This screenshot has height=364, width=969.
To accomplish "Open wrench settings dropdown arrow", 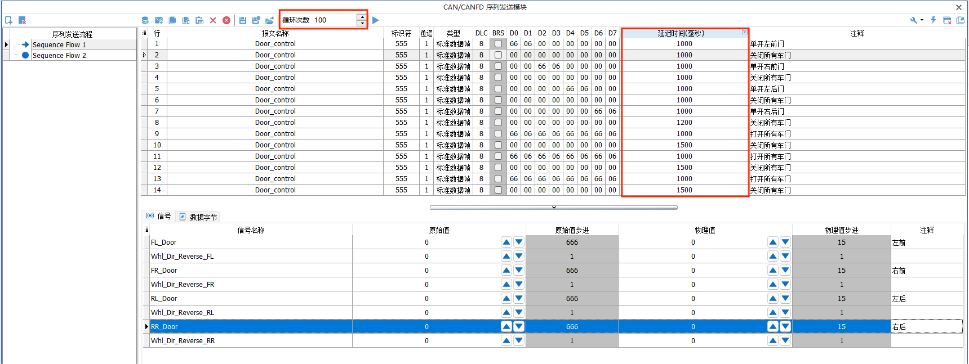I will coord(922,20).
